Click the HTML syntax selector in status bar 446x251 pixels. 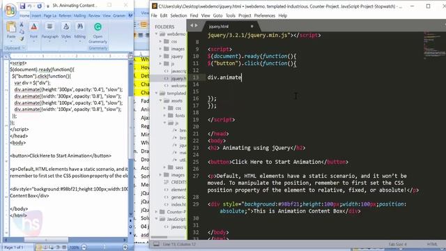click(x=432, y=245)
